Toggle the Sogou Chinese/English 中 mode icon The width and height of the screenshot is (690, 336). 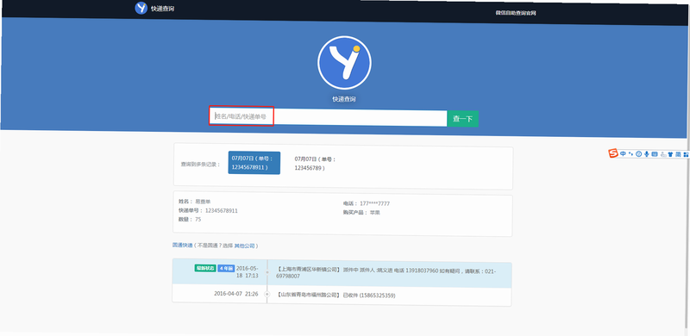point(623,154)
